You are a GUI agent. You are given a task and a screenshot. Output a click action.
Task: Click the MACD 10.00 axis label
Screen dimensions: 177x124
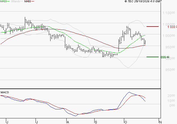point(171,101)
